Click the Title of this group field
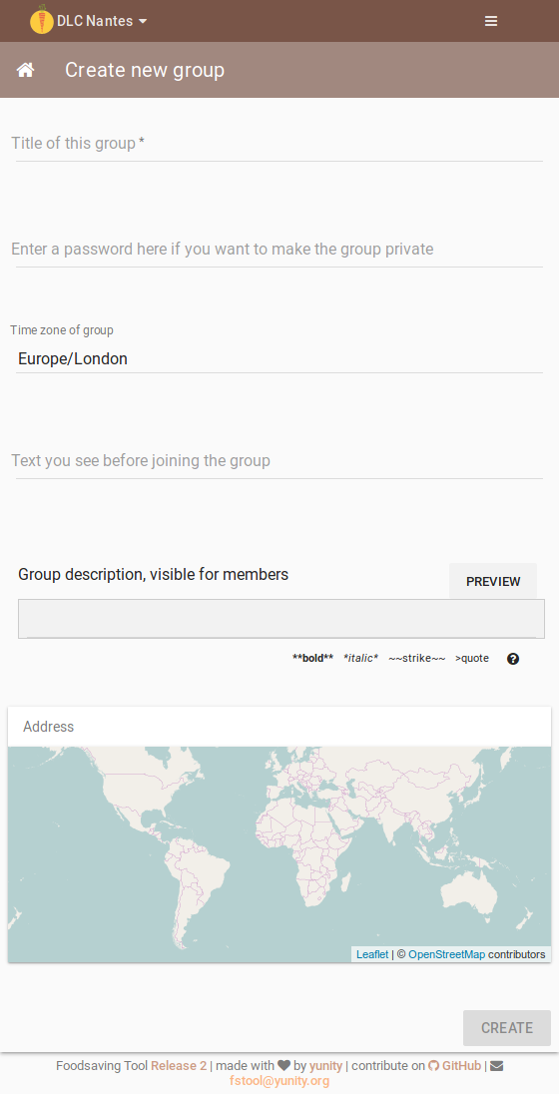The image size is (559, 1094). click(279, 144)
